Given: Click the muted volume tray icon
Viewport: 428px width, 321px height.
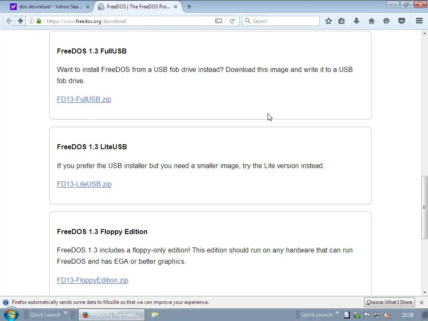Looking at the screenshot, I should click(x=387, y=315).
